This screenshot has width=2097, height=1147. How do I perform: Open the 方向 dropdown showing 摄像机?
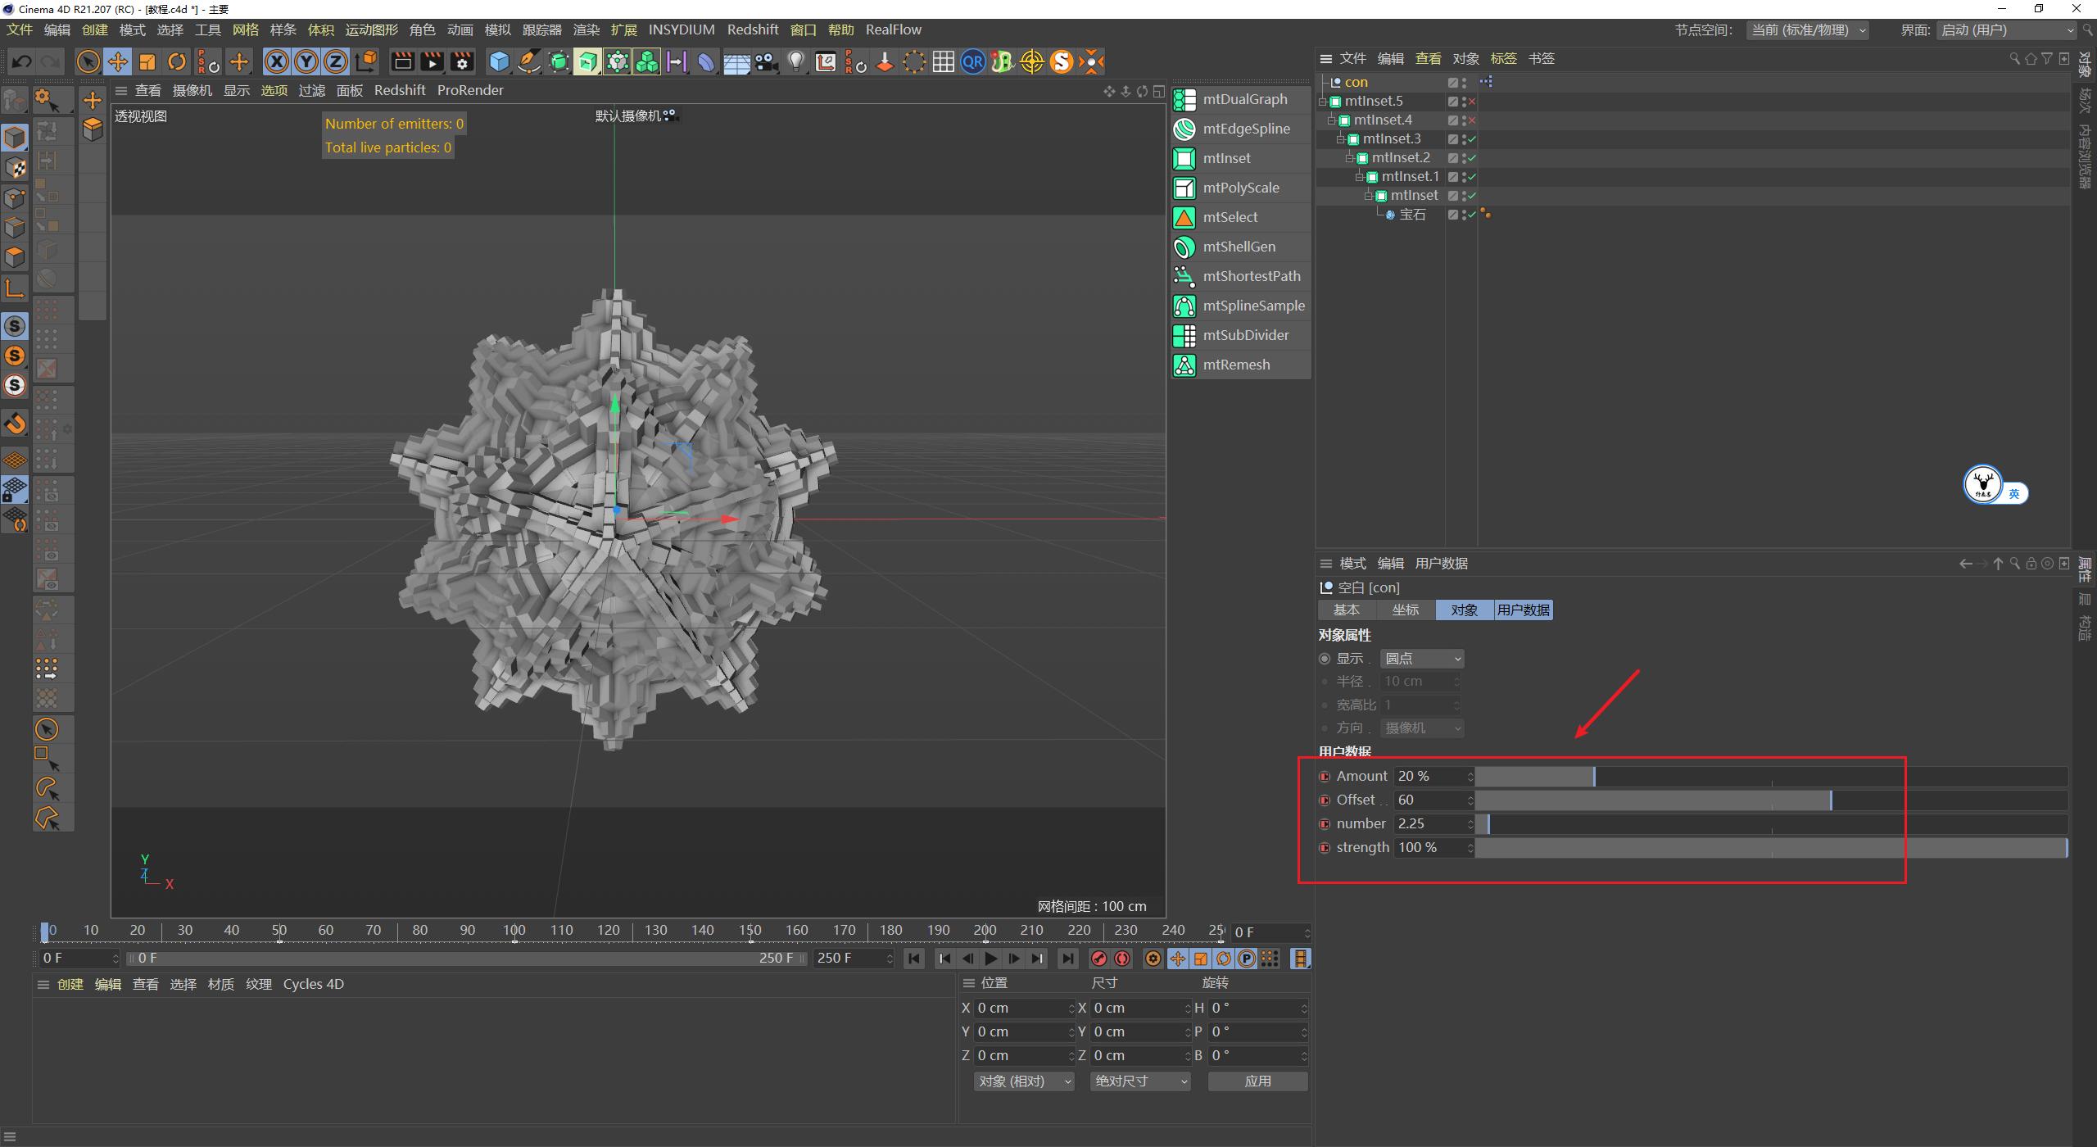(1421, 728)
